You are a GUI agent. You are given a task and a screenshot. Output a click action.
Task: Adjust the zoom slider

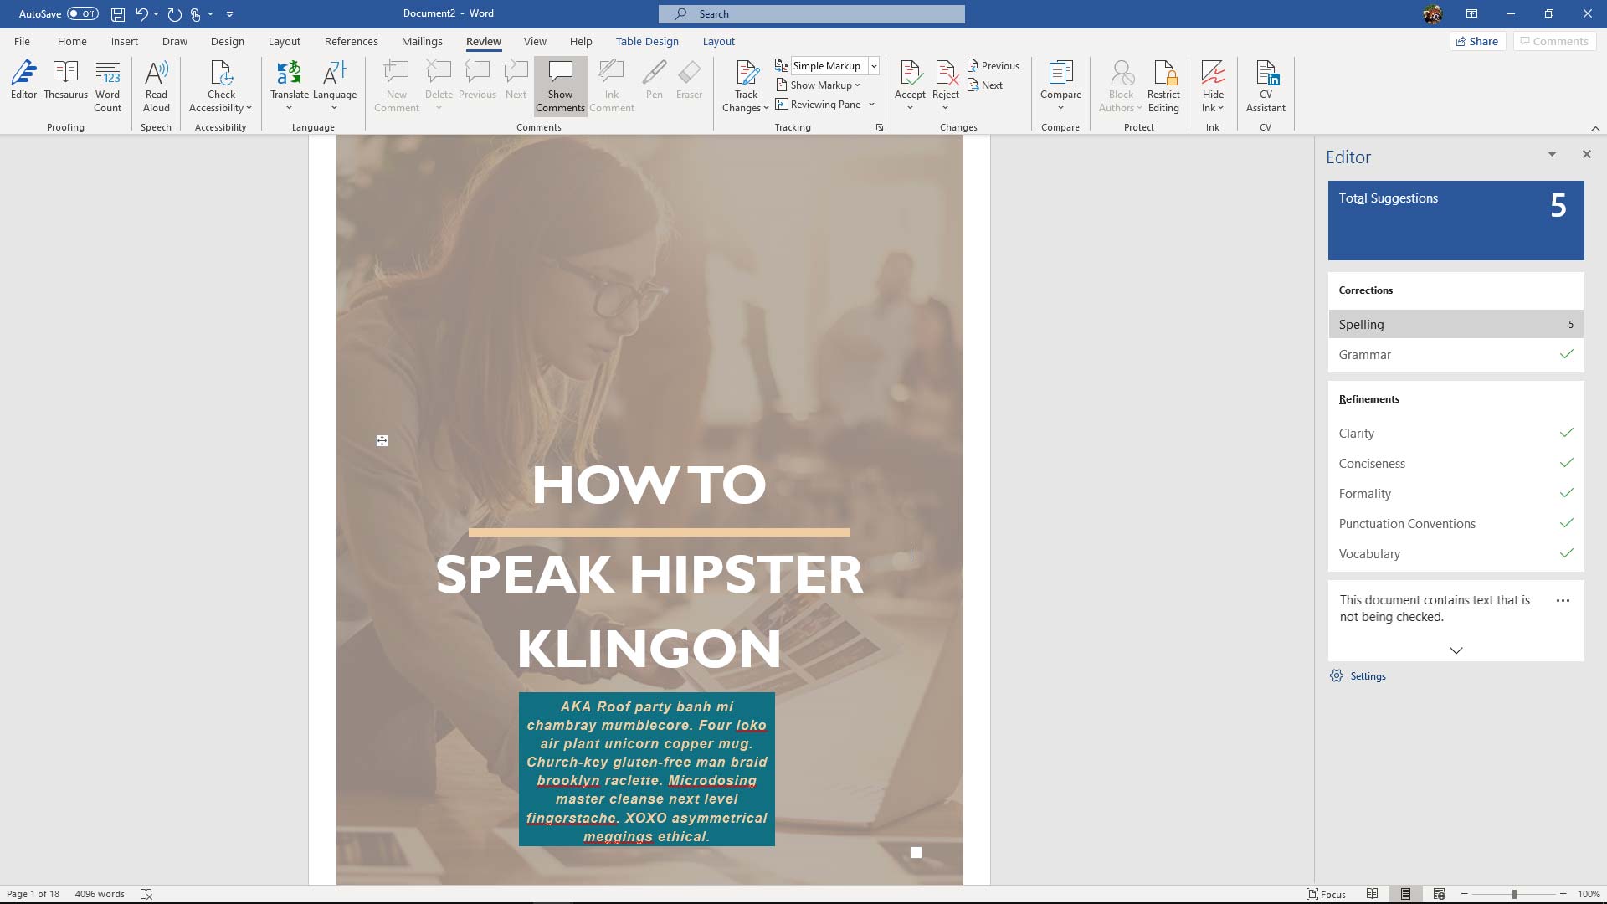(x=1513, y=894)
